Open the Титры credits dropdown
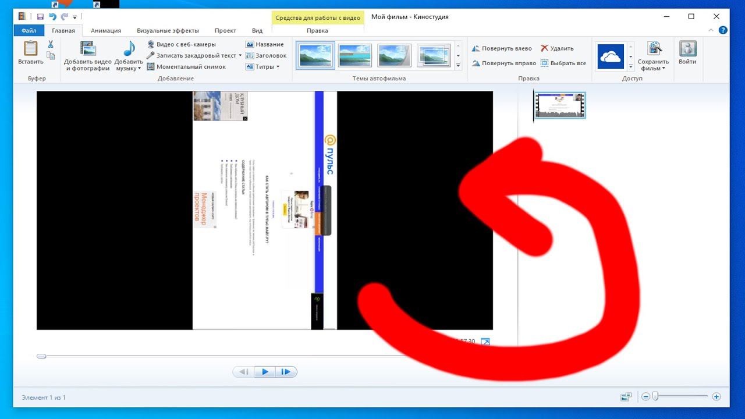Image resolution: width=745 pixels, height=419 pixels. [x=263, y=67]
